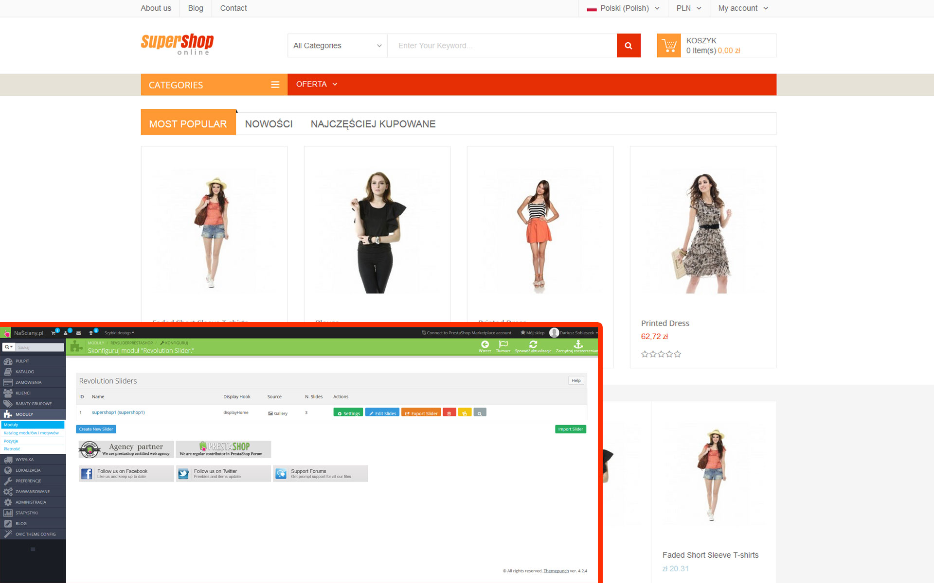934x583 pixels.
Task: Open the All Categories select box
Action: click(337, 46)
